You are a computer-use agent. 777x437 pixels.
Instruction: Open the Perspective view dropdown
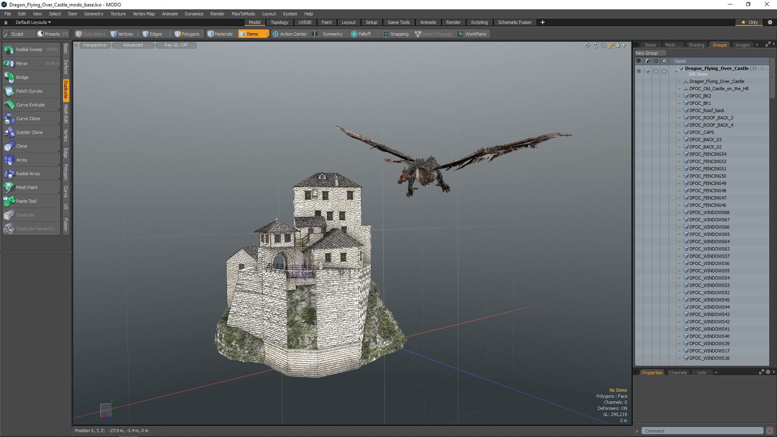(95, 45)
